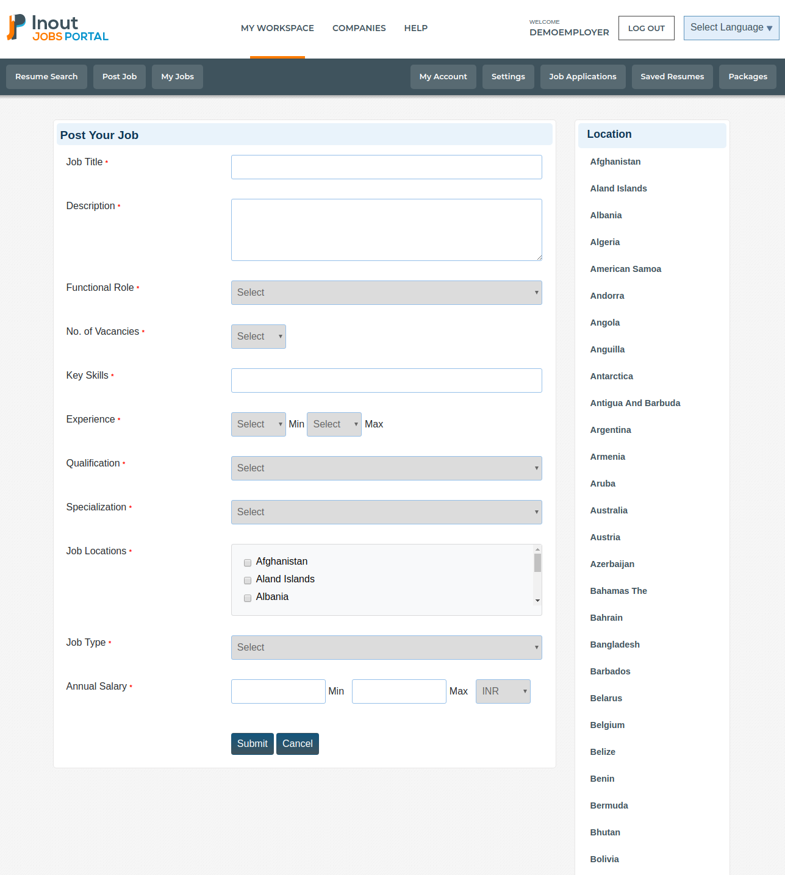Check Aland Islands in Job Locations list
785x875 pixels.
(x=248, y=580)
